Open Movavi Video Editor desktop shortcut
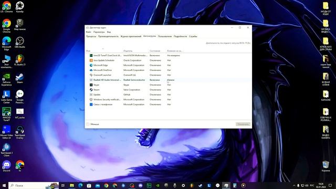336x189 pixels. pos(6,132)
